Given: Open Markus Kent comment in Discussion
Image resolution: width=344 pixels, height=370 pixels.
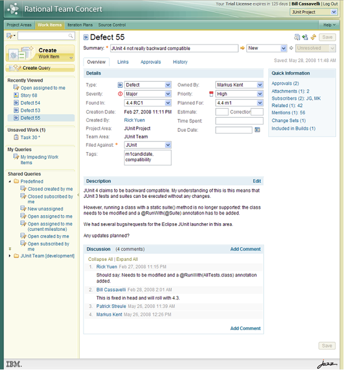Looking at the screenshot, I should click(109, 315).
